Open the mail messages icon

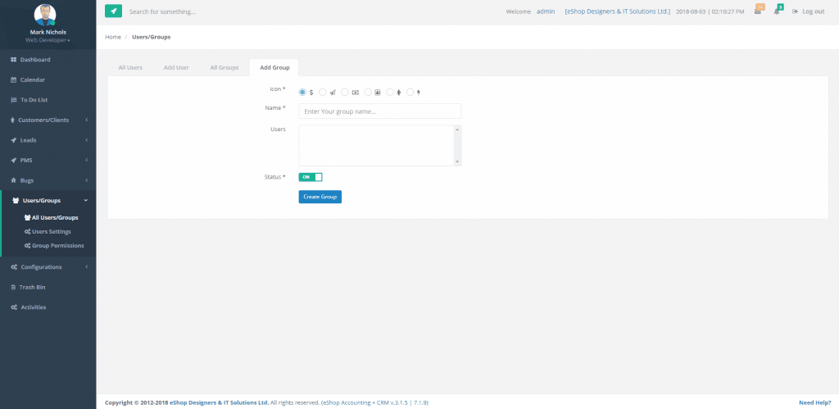(758, 11)
